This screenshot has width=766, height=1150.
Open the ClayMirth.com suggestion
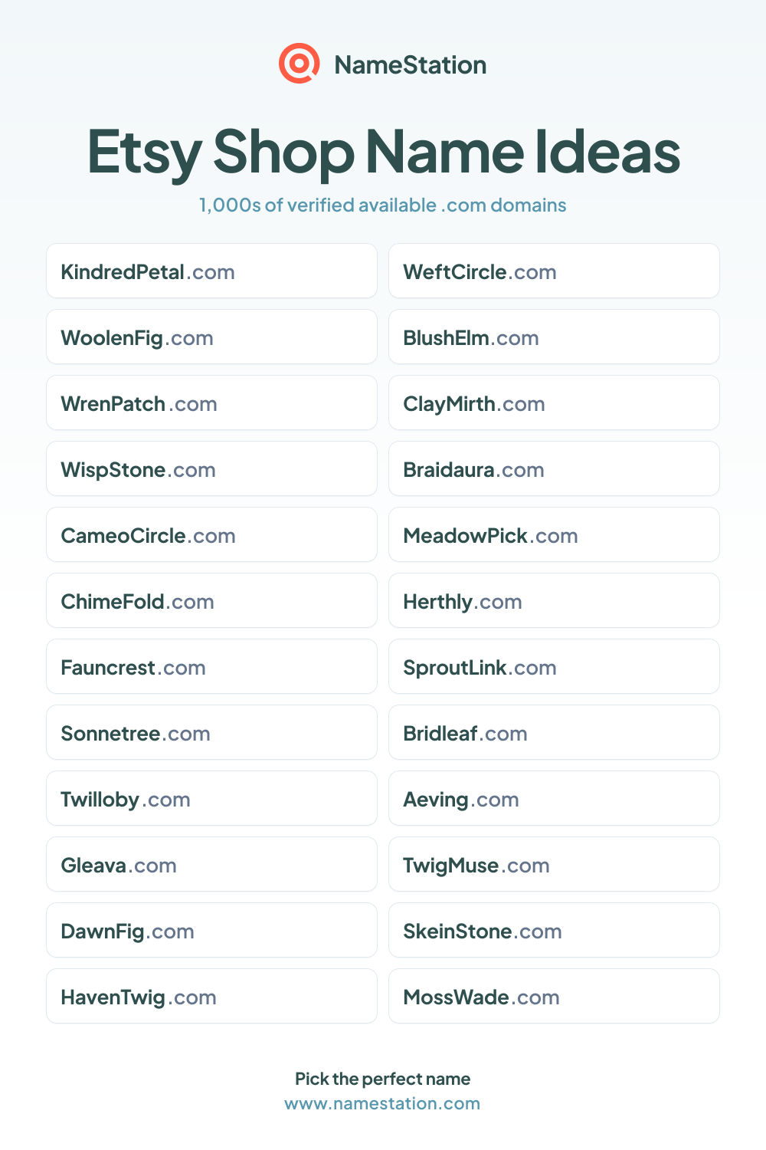point(554,402)
